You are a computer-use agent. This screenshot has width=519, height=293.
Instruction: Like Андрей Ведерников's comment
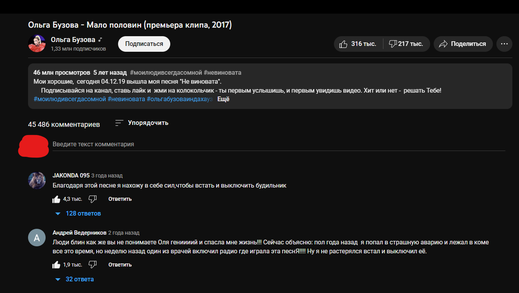(56, 265)
